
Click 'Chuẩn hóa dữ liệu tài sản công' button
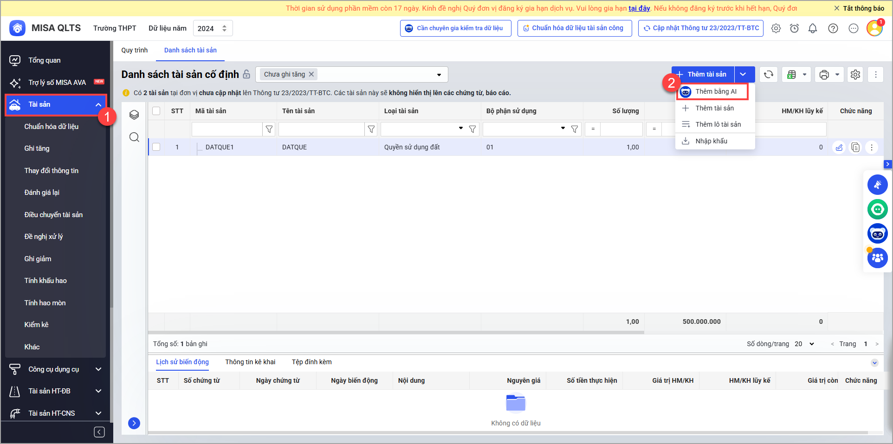(574, 28)
